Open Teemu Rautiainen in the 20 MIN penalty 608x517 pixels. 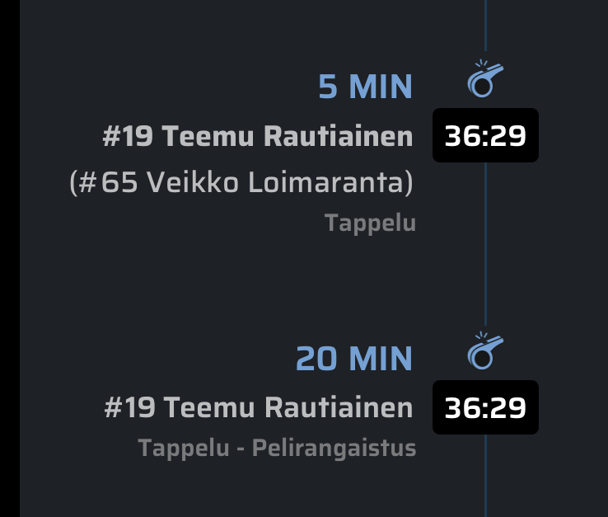(x=288, y=407)
